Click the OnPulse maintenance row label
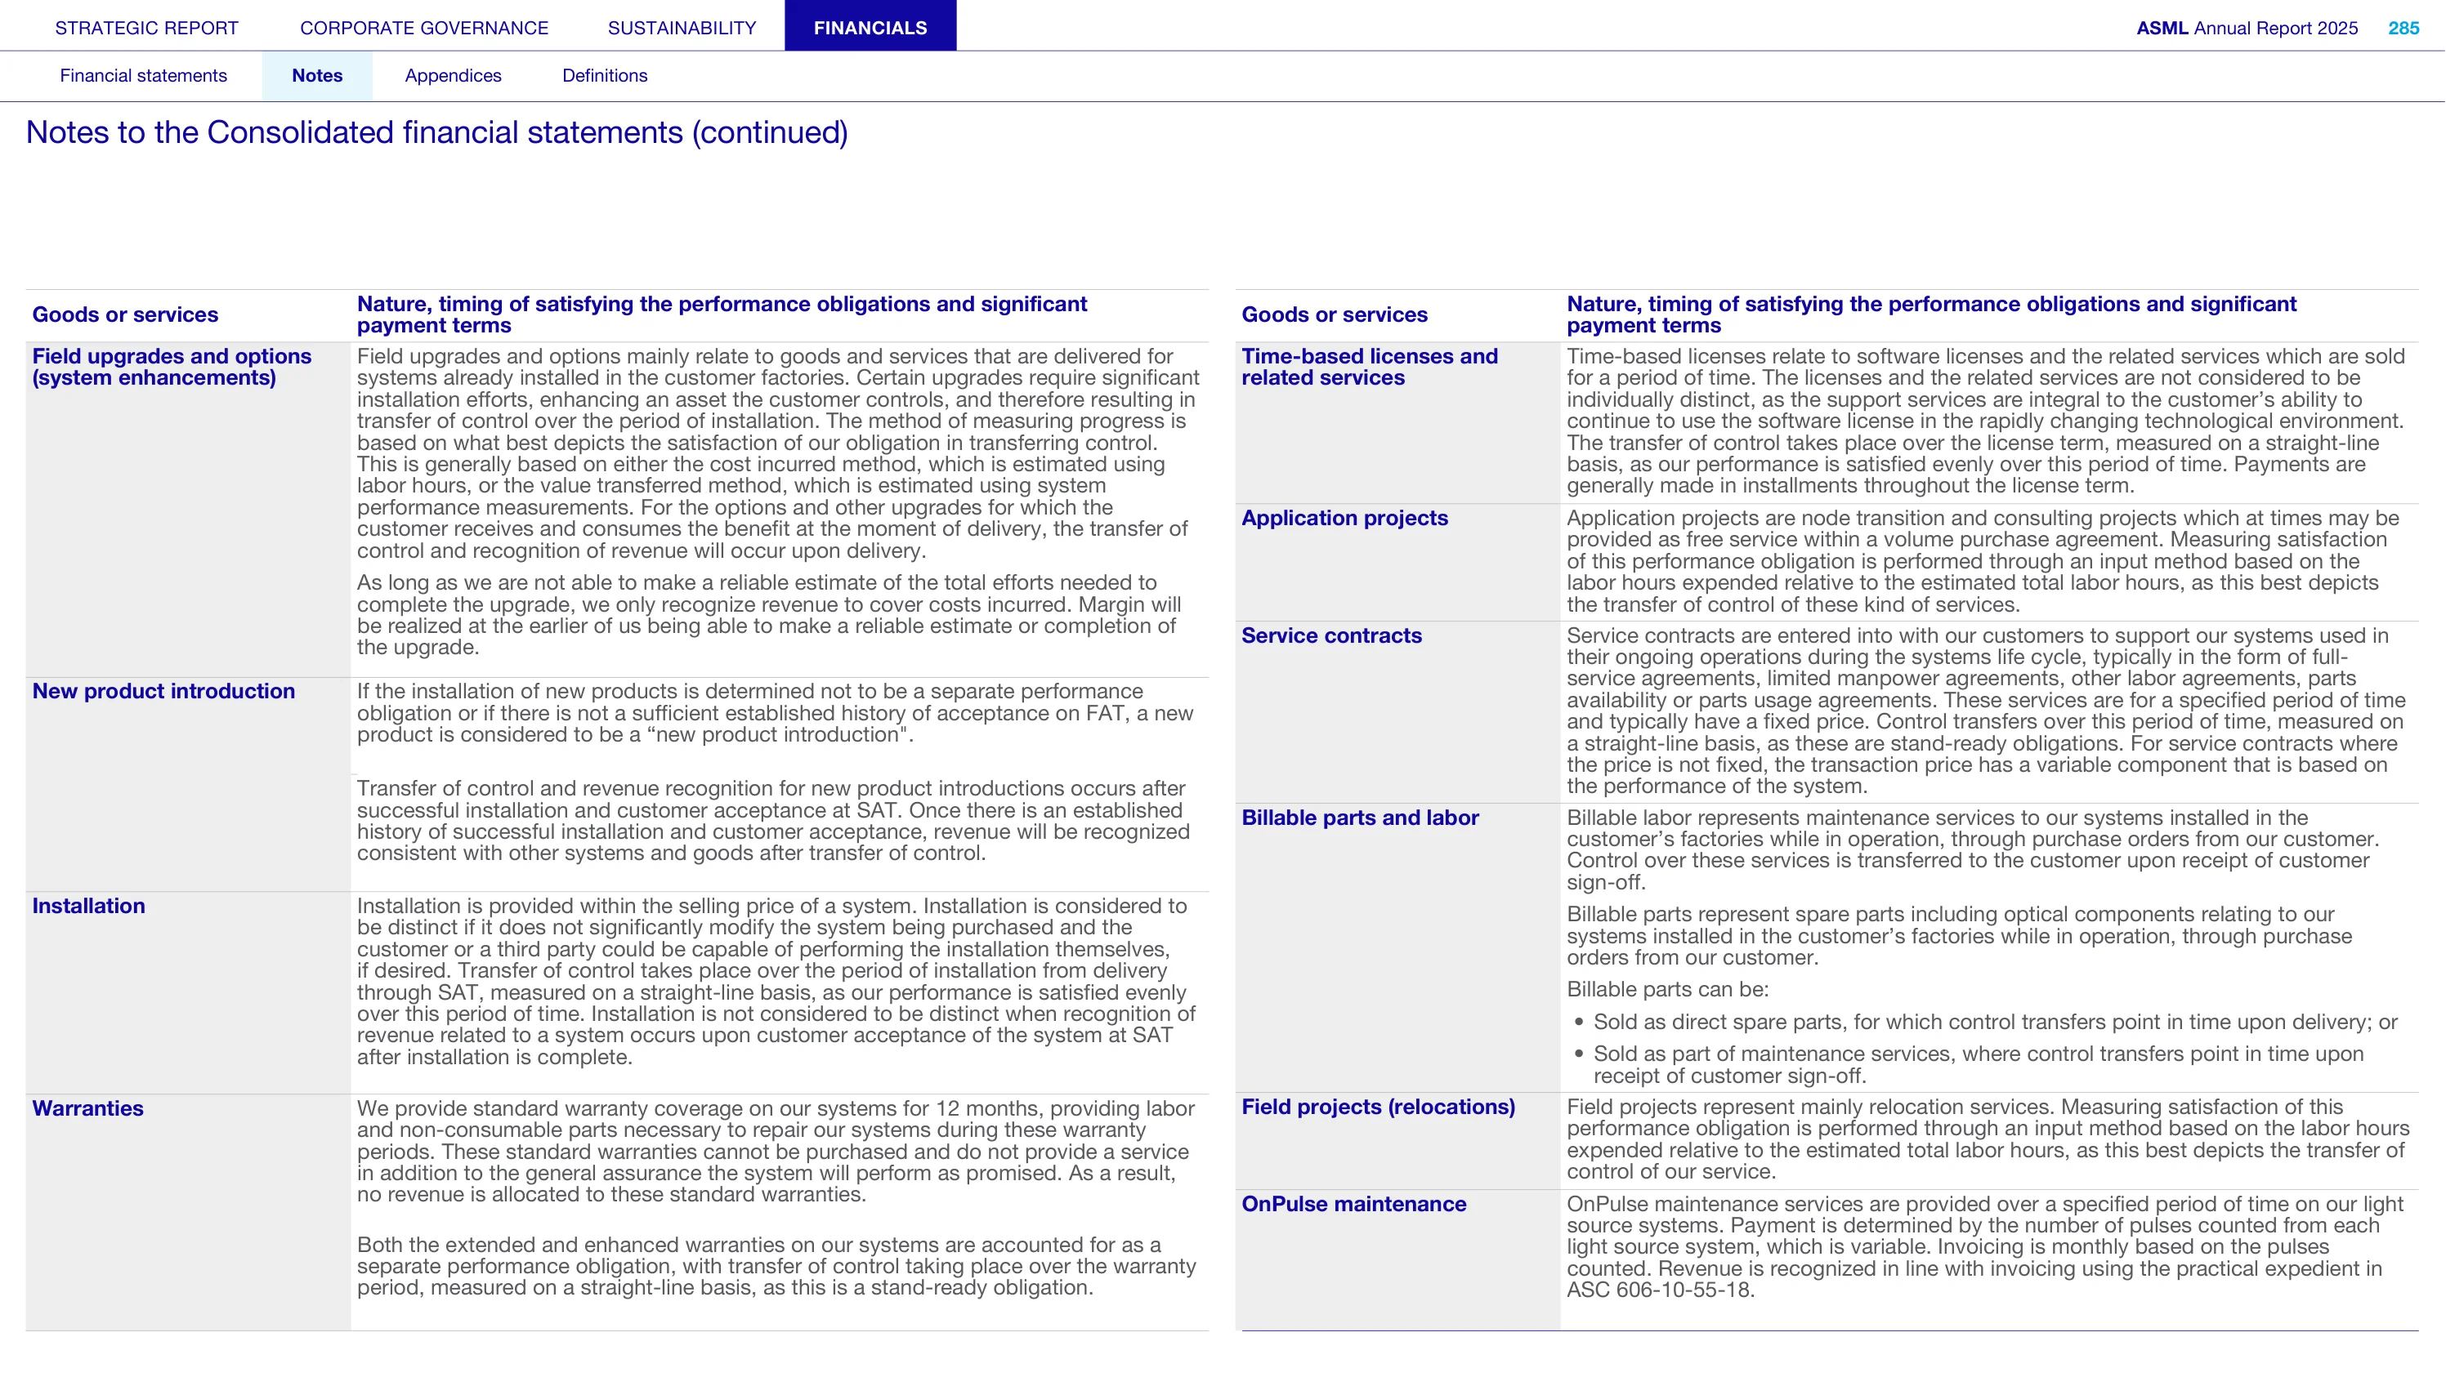The image size is (2446, 1377). pyautogui.click(x=1353, y=1205)
